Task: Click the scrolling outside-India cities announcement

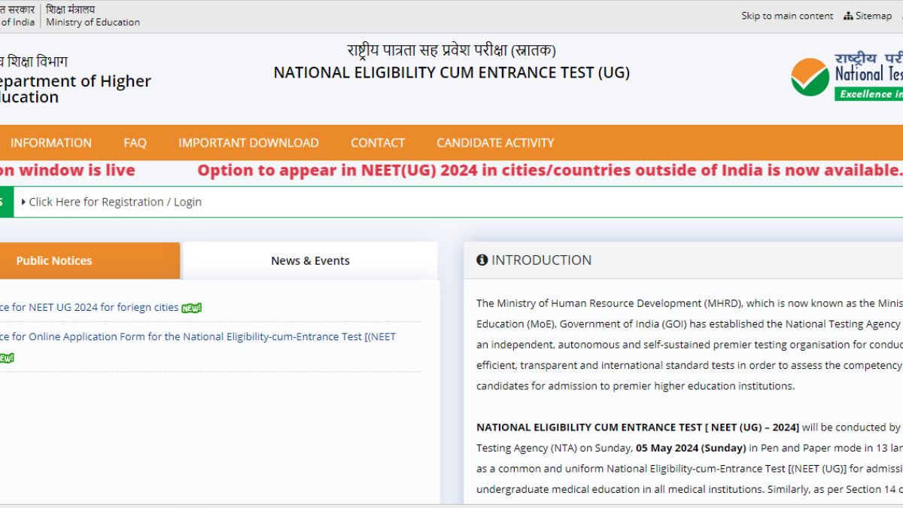Action: (549, 170)
